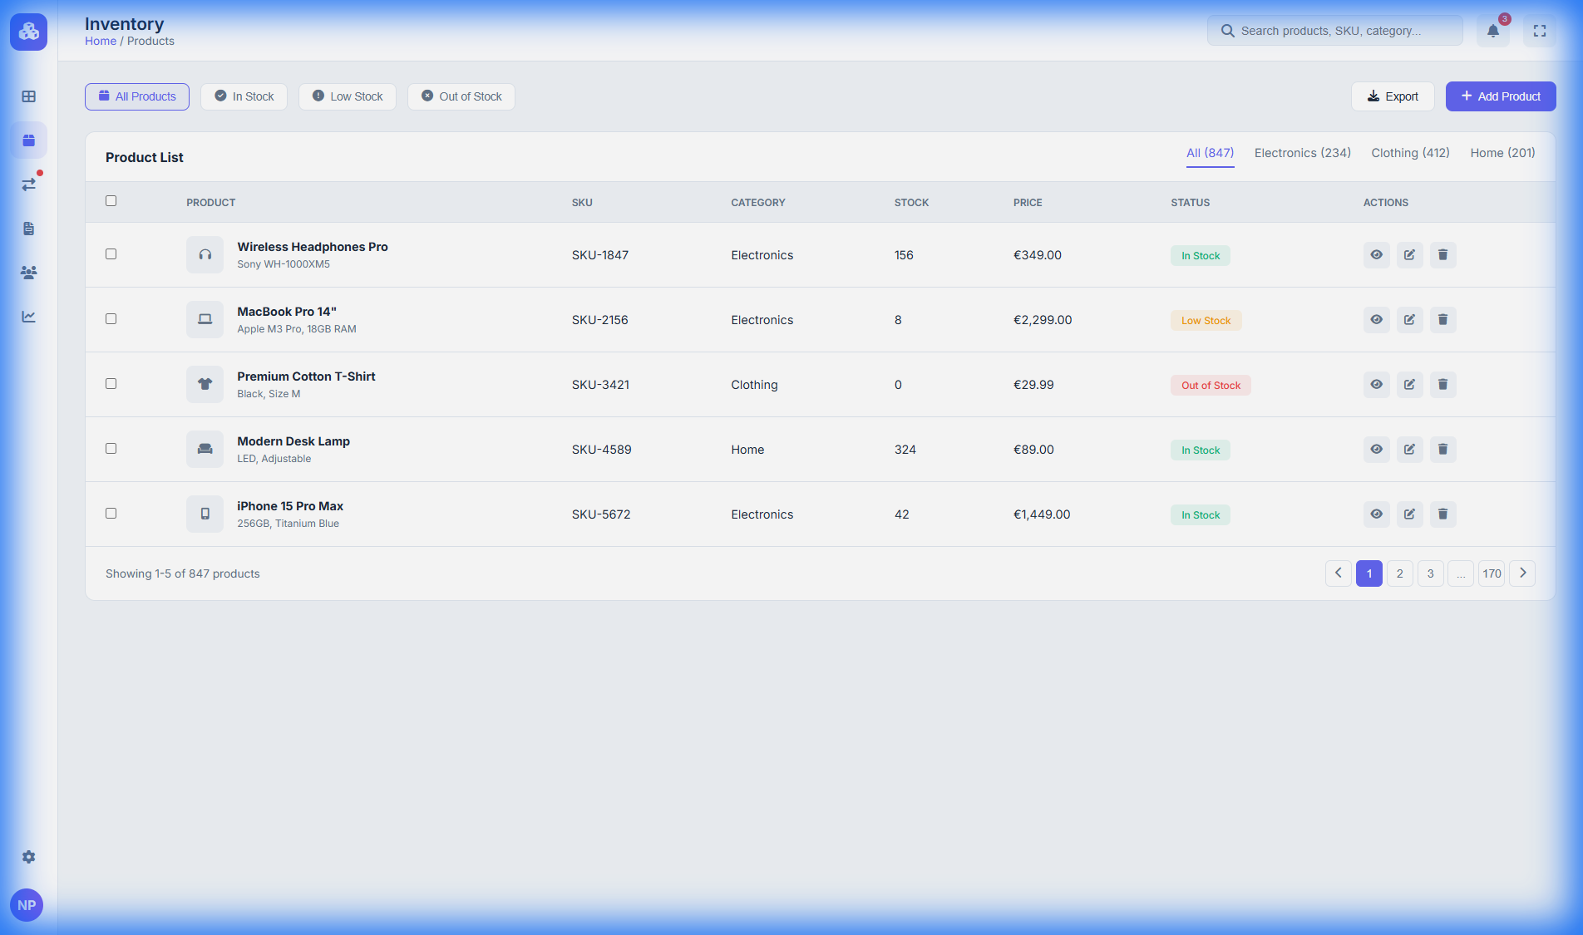Open the Dashboard grid icon in sidebar
The image size is (1583, 935).
coord(28,96)
